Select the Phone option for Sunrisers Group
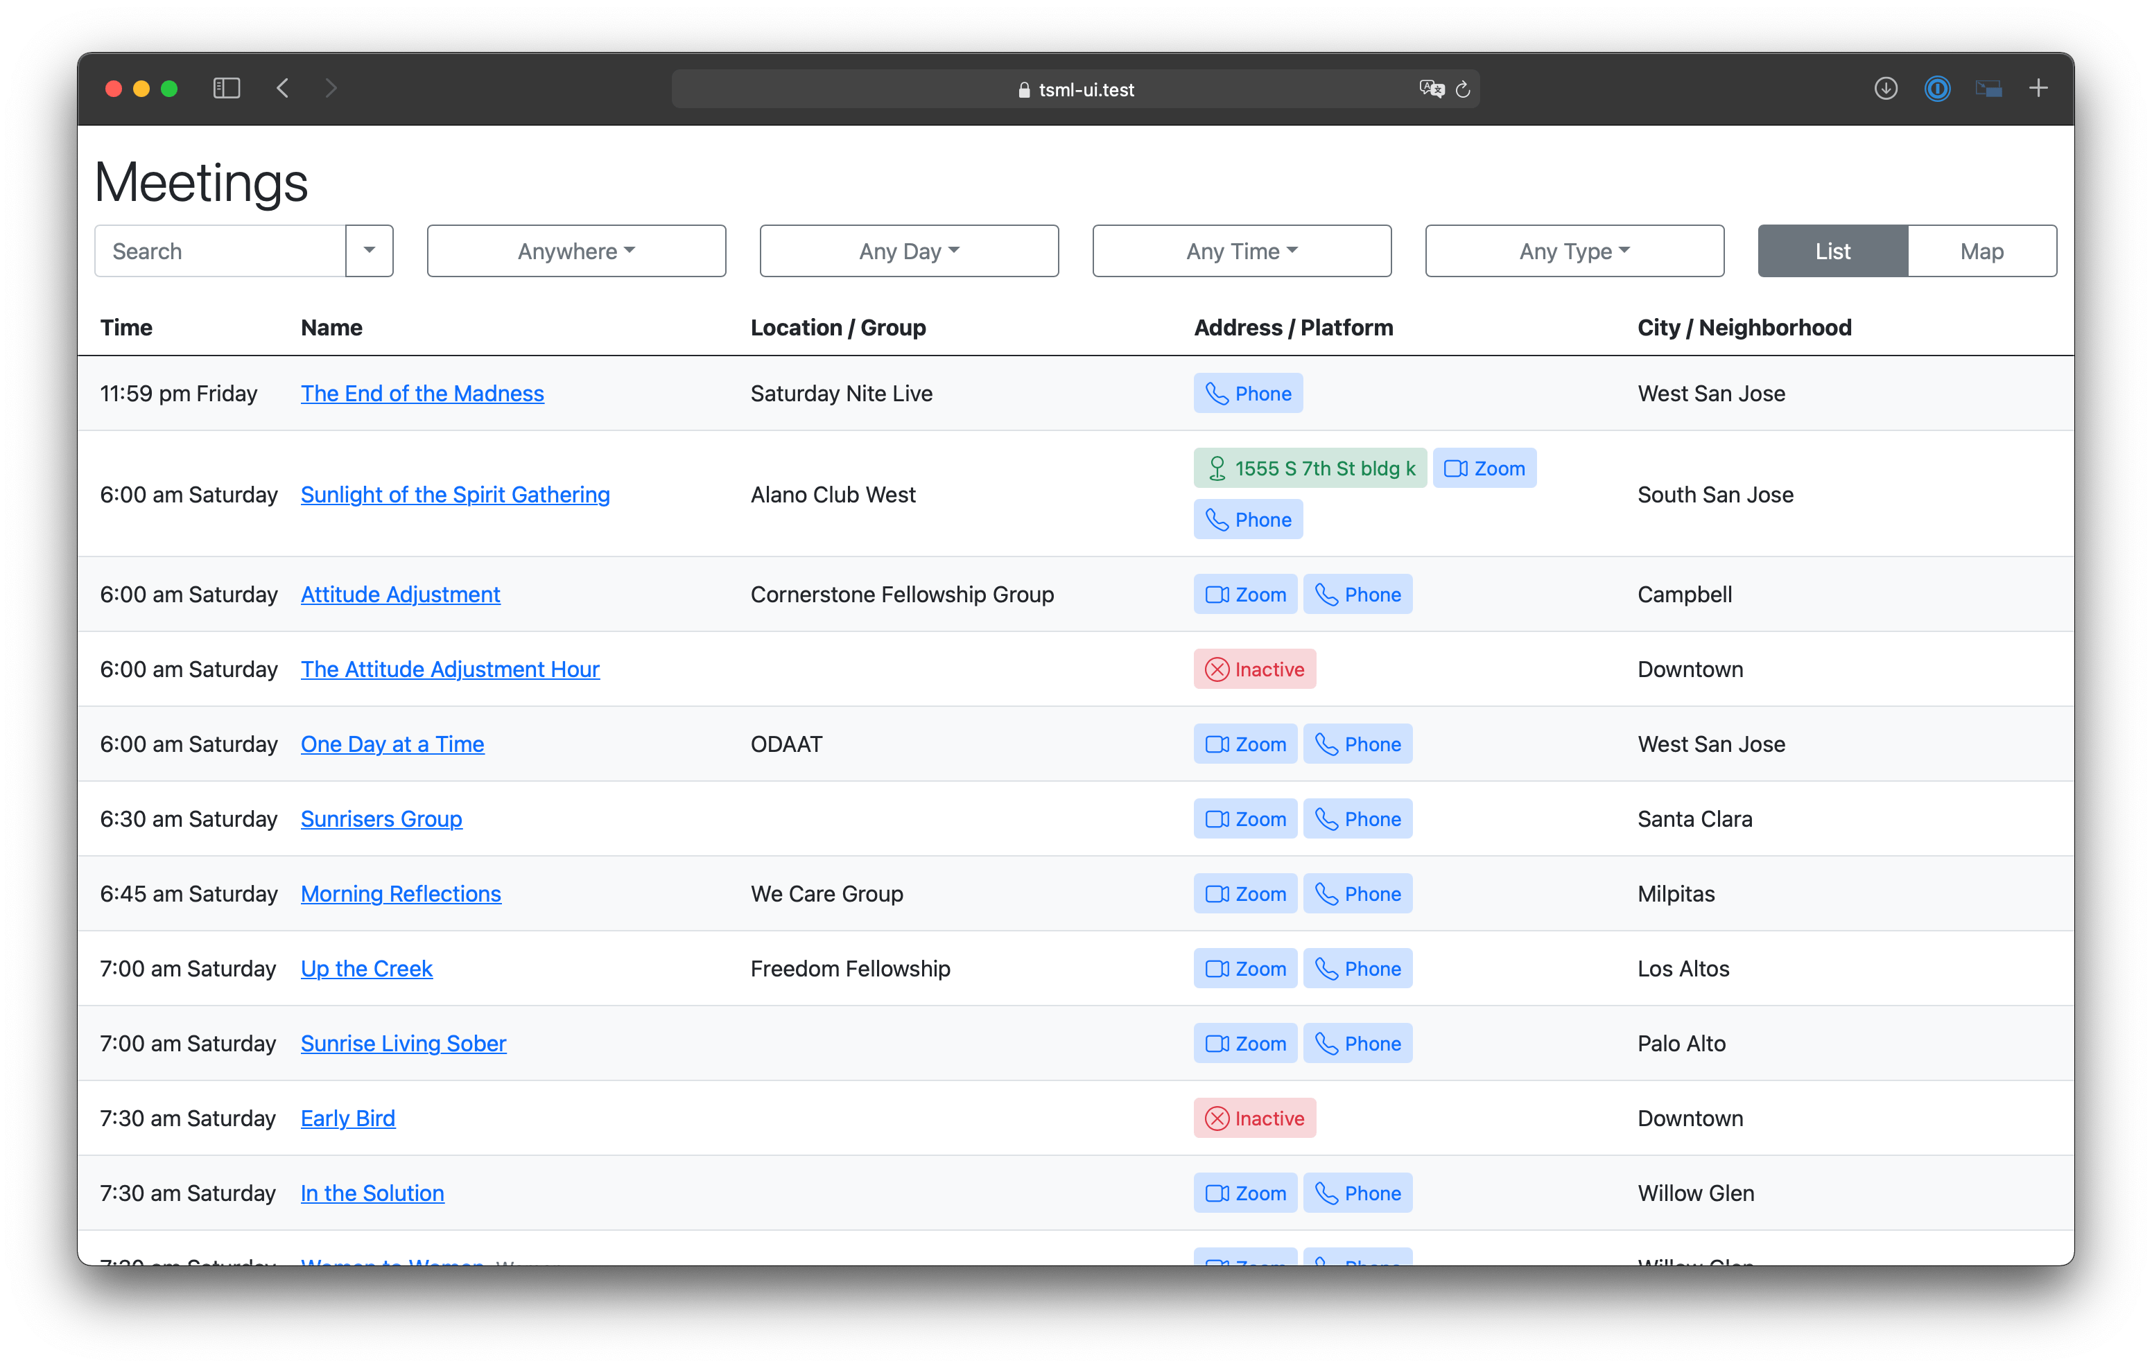Viewport: 2152px width, 1368px height. pos(1357,818)
